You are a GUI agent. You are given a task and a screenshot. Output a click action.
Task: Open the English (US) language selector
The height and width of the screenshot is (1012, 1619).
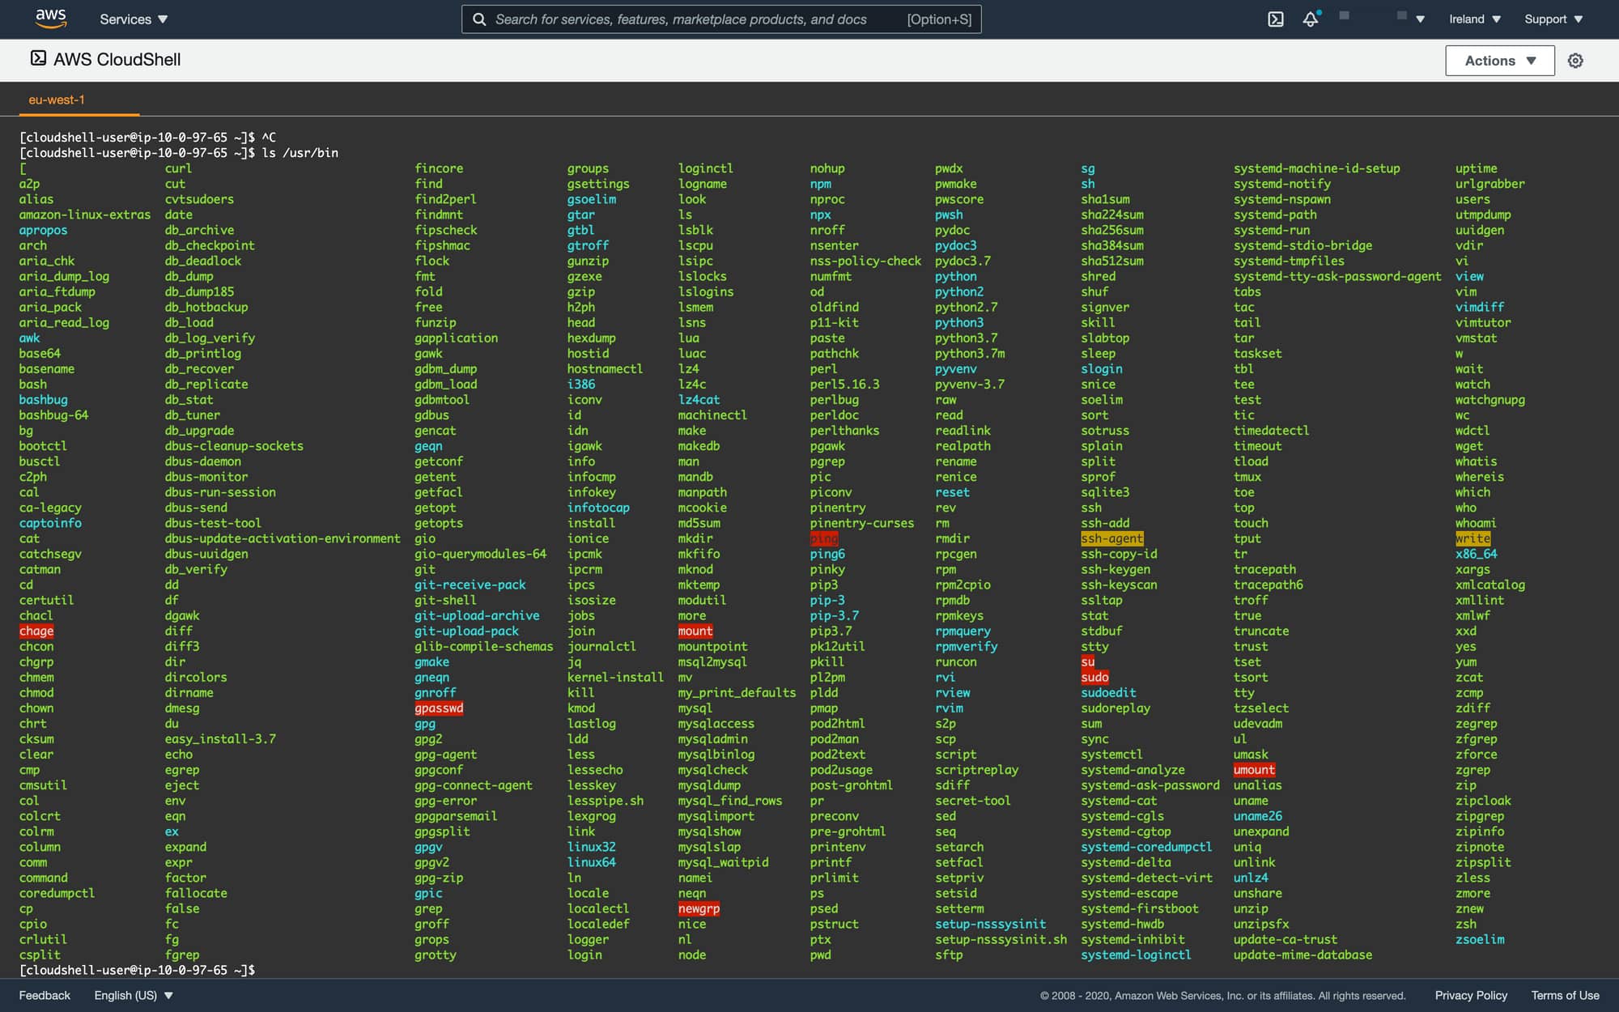(134, 995)
